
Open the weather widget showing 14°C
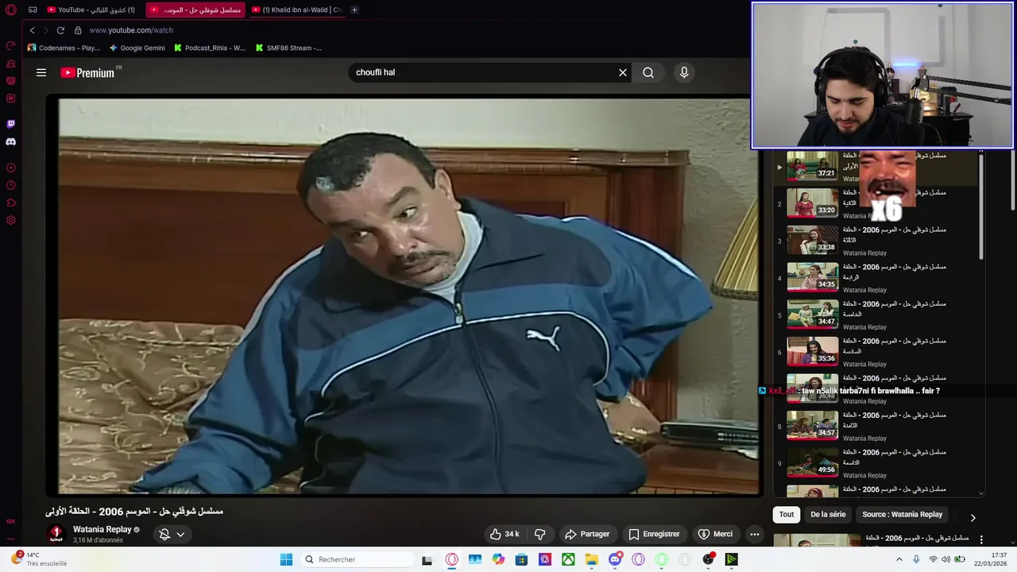pyautogui.click(x=40, y=559)
